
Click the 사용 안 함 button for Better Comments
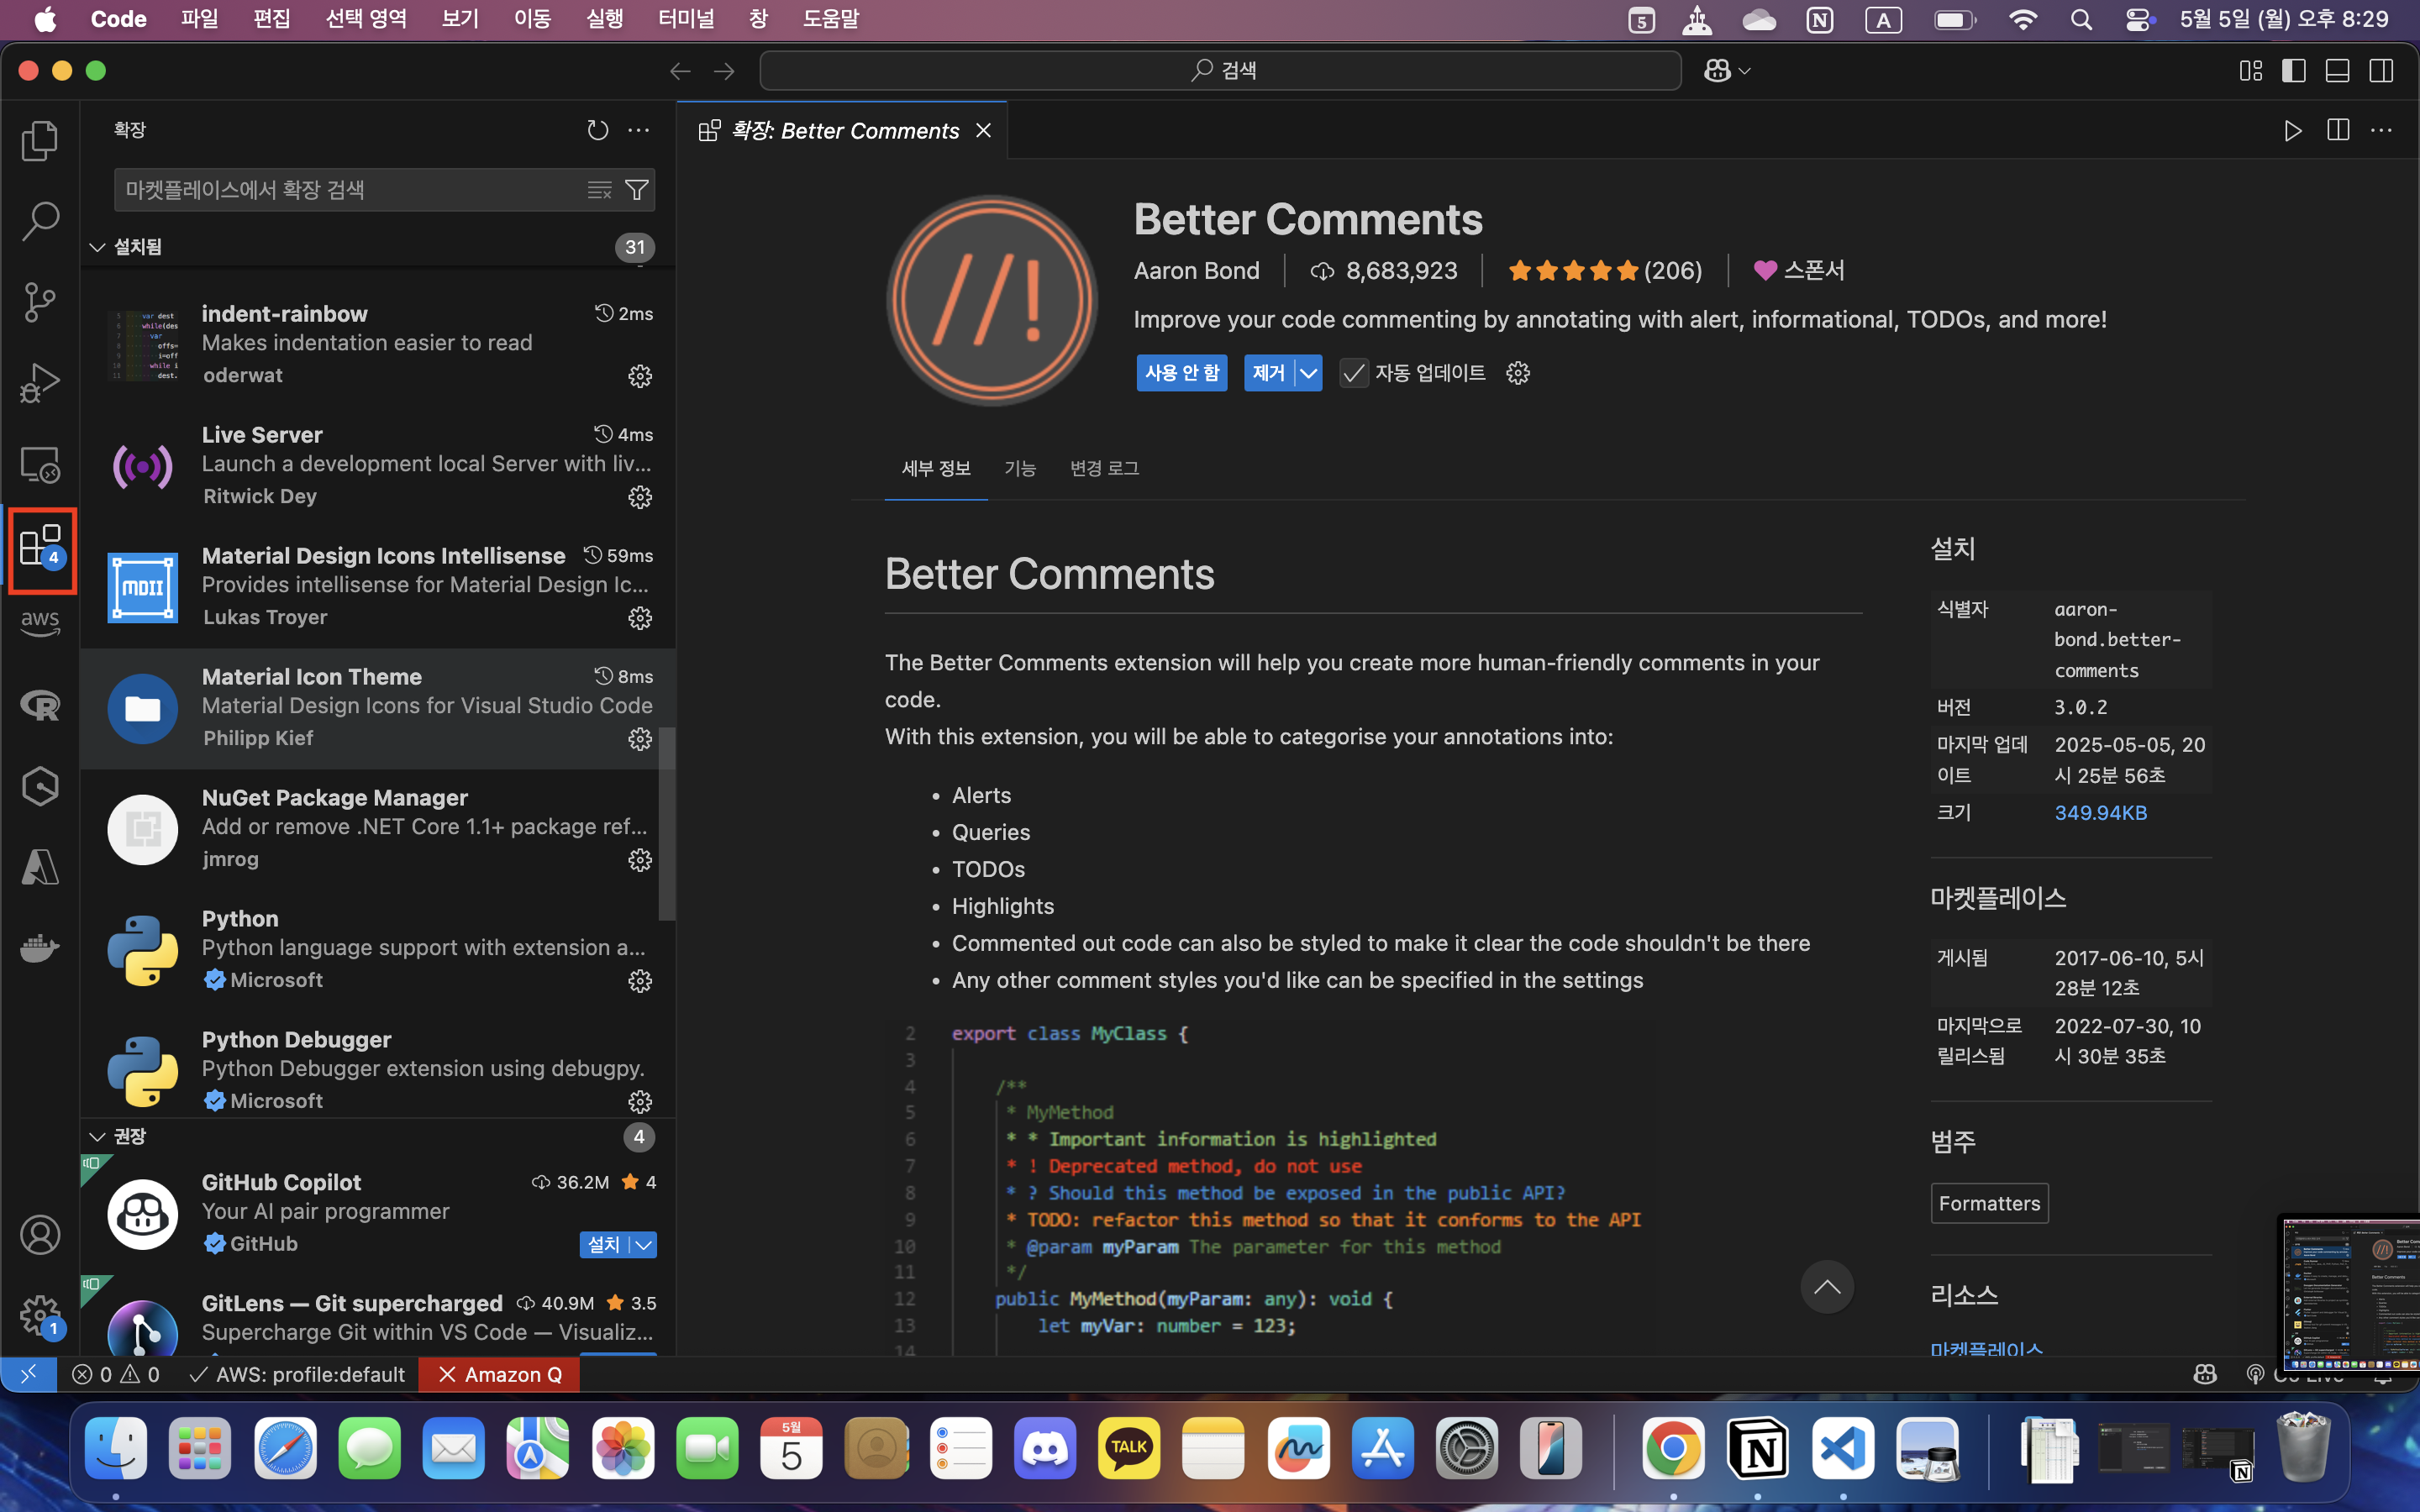(x=1181, y=372)
